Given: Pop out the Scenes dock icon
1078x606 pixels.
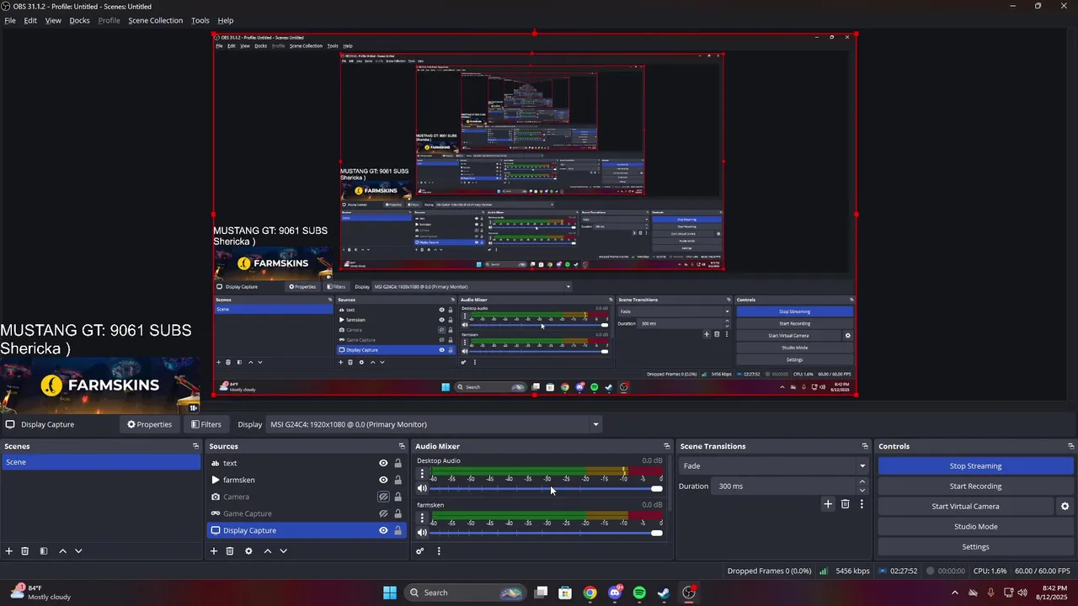Looking at the screenshot, I should [x=196, y=446].
